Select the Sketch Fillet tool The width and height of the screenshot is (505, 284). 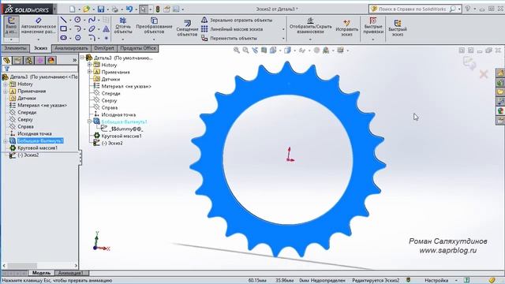pos(92,38)
